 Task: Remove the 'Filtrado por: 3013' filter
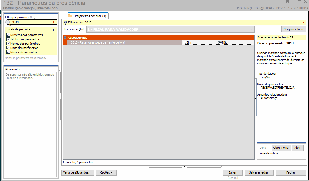pyautogui.click(x=303, y=23)
